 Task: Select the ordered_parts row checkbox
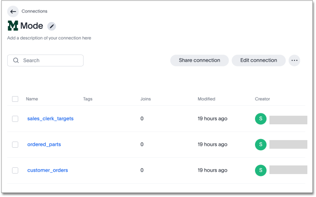click(15, 144)
